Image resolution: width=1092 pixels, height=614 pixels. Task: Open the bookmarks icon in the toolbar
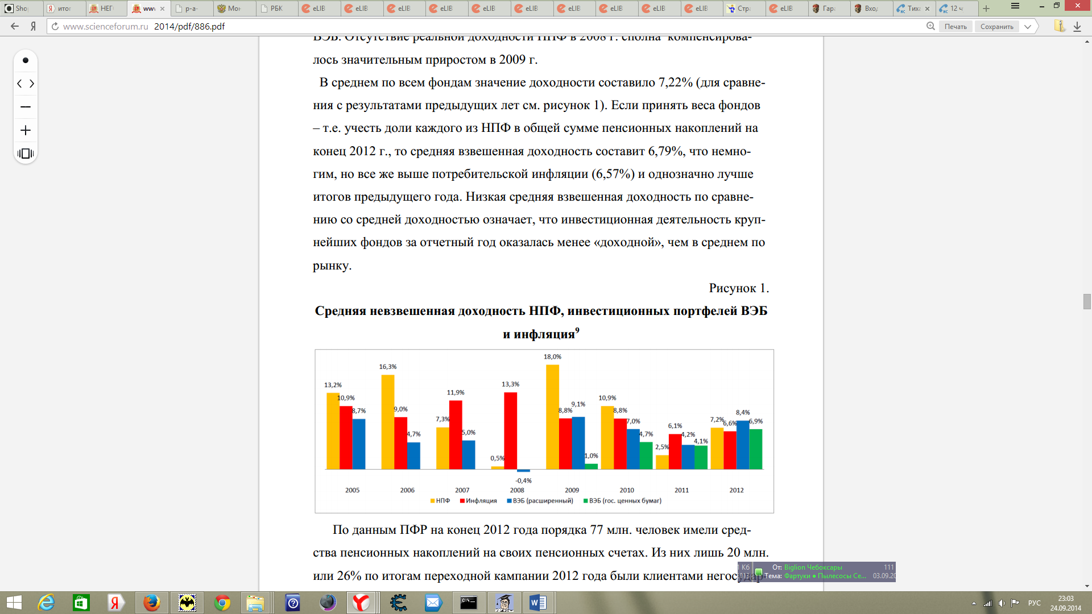coord(1059,26)
